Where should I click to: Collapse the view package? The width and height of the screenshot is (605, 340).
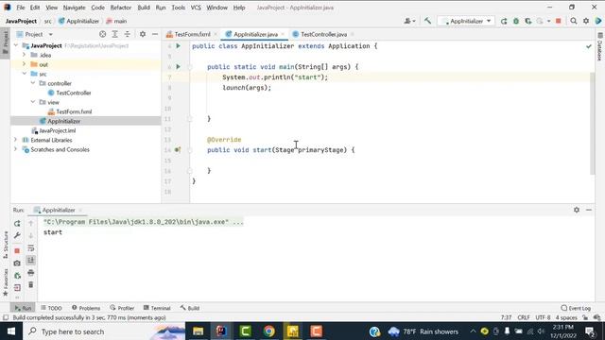click(x=33, y=102)
